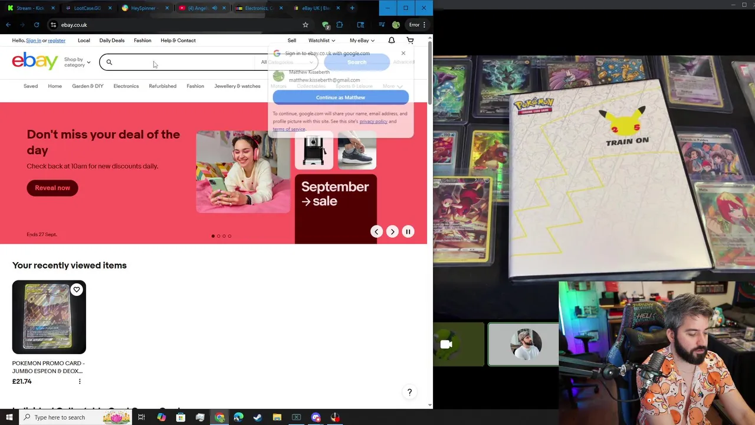Image resolution: width=755 pixels, height=425 pixels.
Task: Open the Saved menu item
Action: click(x=31, y=86)
